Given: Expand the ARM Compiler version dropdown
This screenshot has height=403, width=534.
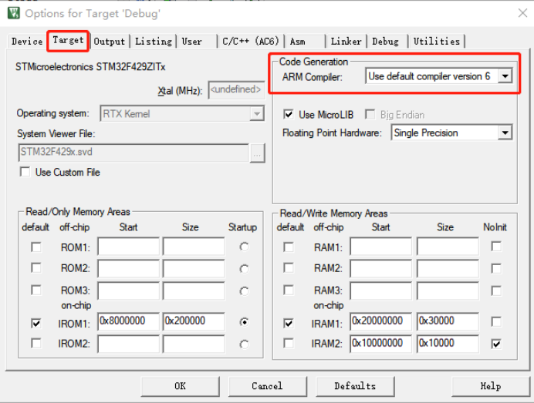Looking at the screenshot, I should (x=505, y=76).
